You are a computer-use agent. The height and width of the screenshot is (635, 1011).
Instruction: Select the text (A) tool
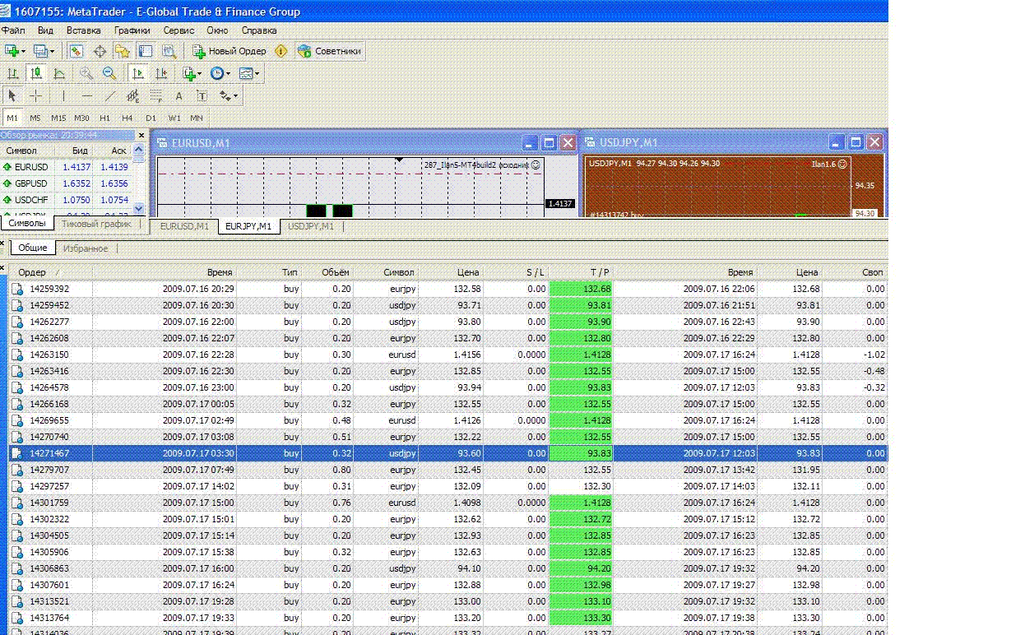coord(179,95)
